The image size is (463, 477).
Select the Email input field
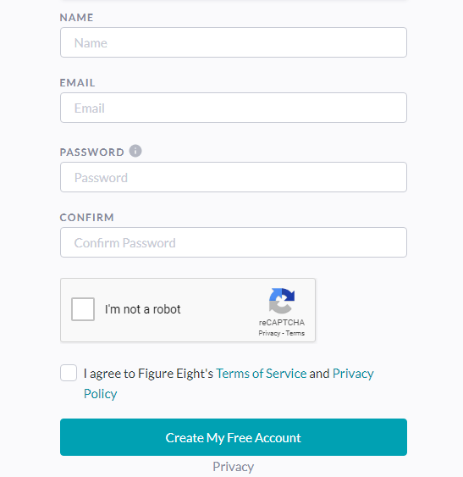click(x=234, y=108)
